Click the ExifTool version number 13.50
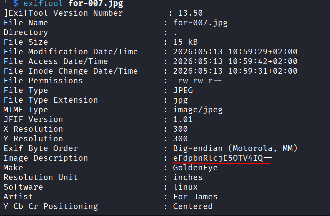The height and width of the screenshot is (216, 330). click(x=191, y=13)
